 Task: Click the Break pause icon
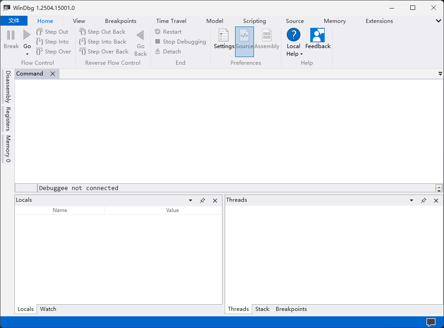pos(11,35)
